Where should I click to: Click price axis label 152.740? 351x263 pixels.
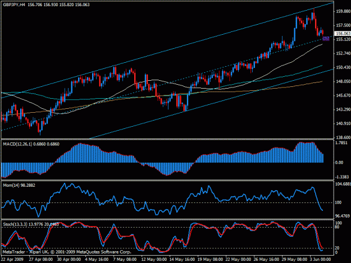click(x=343, y=53)
